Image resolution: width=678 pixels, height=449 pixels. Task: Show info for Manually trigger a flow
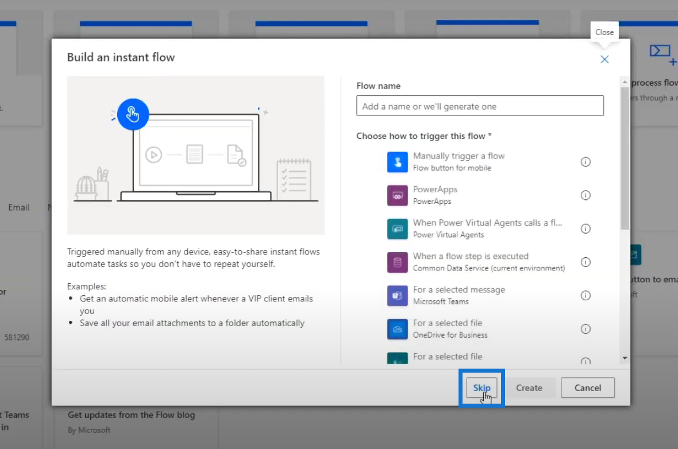[x=585, y=161]
